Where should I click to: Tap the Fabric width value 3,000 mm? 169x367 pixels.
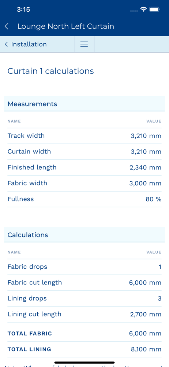(146, 183)
